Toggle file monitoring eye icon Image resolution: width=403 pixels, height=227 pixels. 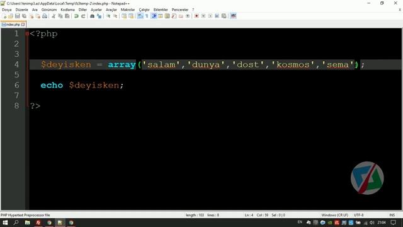tap(188, 16)
